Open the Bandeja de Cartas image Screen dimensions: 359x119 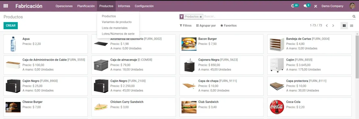click(x=277, y=44)
